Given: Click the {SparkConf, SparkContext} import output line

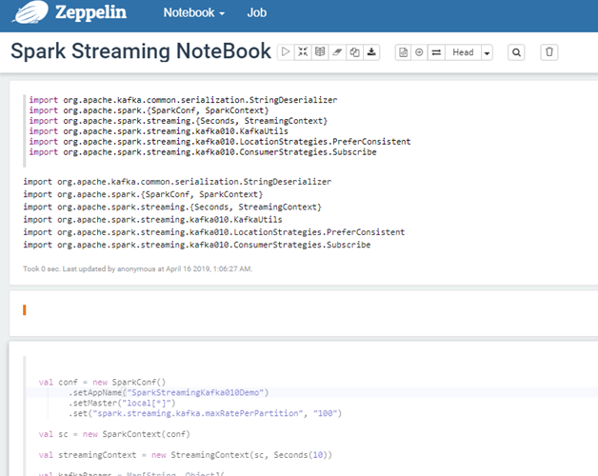Looking at the screenshot, I should pyautogui.click(x=143, y=194).
